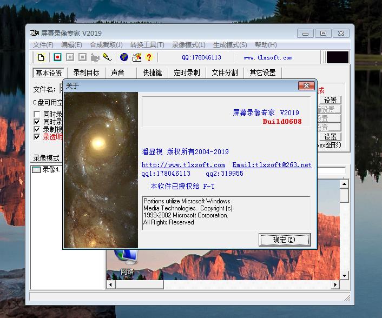This screenshot has width=382, height=318.
Task: Click the black preview box in toolbar
Action: pyautogui.click(x=338, y=57)
